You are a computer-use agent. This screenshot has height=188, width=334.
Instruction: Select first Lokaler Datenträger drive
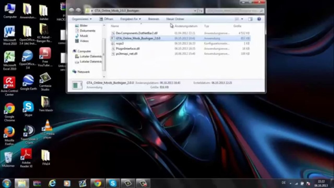[x=88, y=56]
